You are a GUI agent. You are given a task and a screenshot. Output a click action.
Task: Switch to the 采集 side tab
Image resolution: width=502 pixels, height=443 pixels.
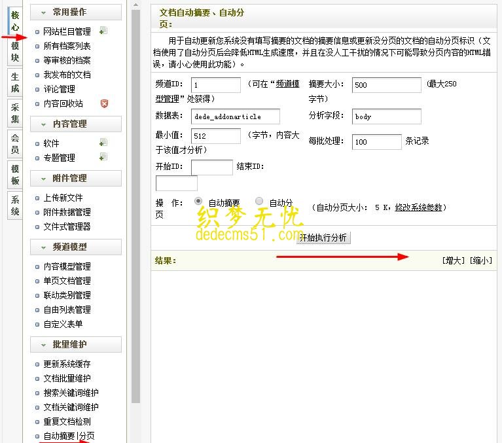click(x=15, y=113)
